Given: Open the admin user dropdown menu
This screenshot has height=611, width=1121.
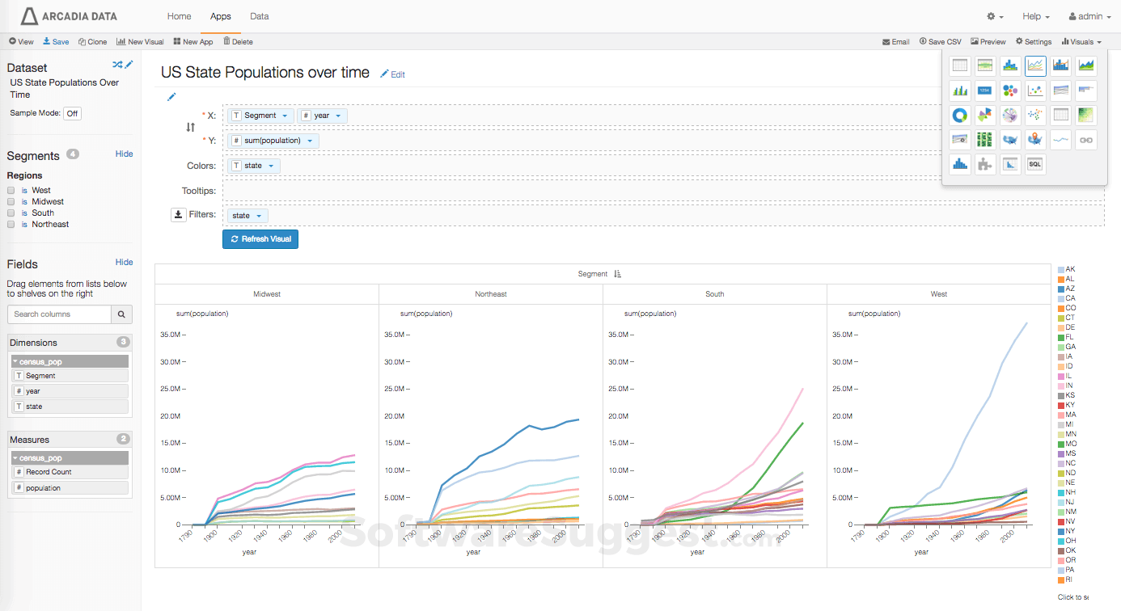Looking at the screenshot, I should [1089, 16].
